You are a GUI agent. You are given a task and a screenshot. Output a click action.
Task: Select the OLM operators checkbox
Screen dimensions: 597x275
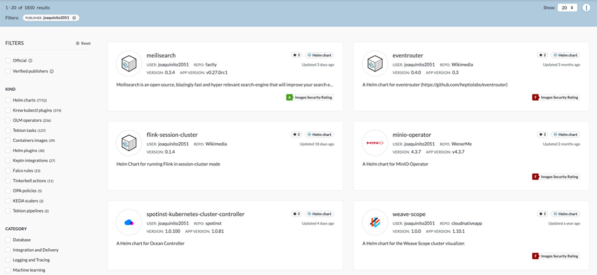click(x=8, y=120)
